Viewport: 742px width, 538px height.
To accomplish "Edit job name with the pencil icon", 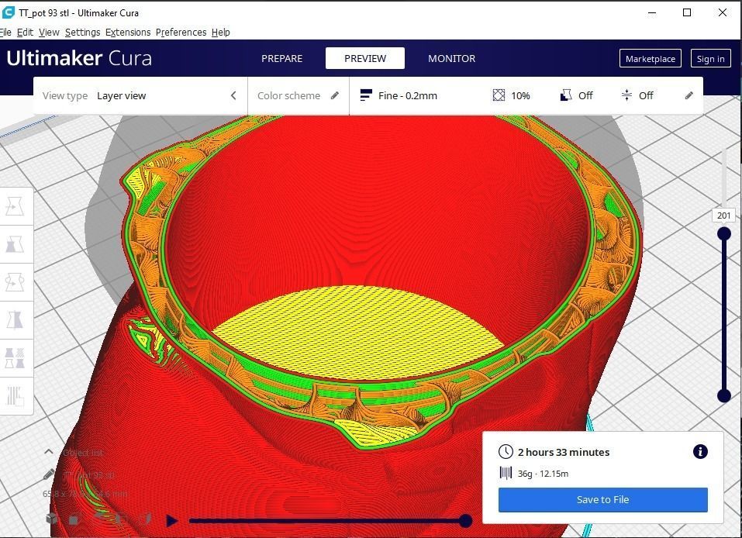I will pyautogui.click(x=49, y=474).
